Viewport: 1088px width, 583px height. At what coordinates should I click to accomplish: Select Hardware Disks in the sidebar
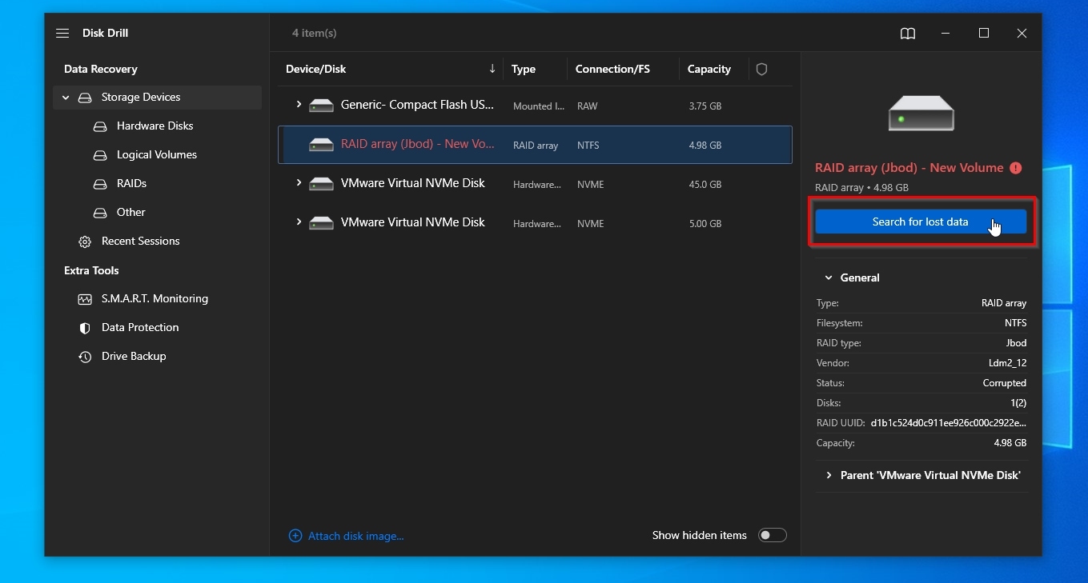pos(155,126)
